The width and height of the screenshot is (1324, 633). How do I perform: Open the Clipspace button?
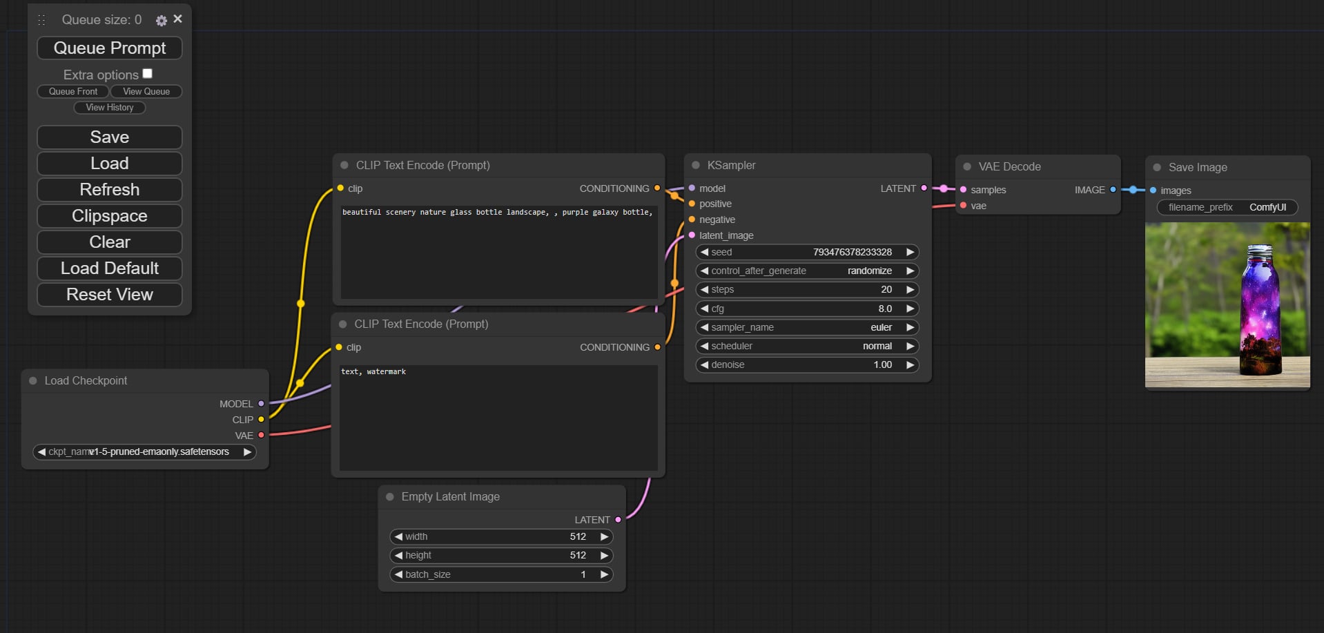[x=110, y=215]
